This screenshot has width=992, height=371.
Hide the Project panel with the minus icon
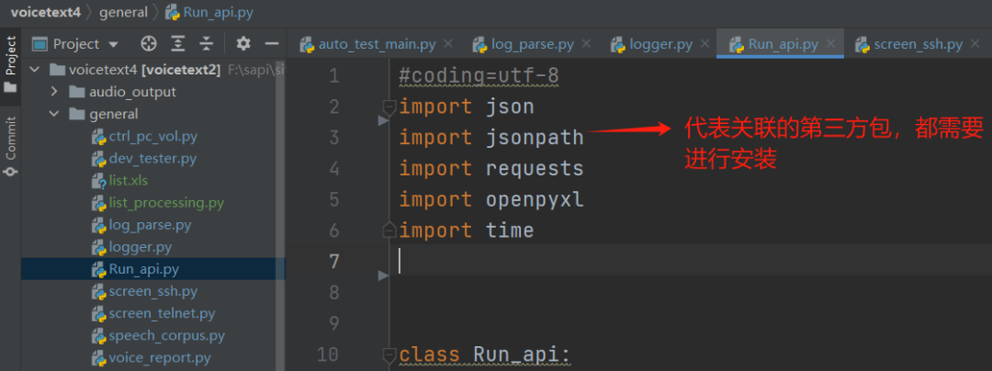point(272,43)
